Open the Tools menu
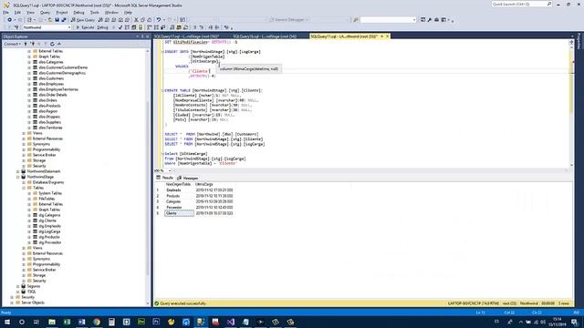584x328 pixels. point(95,12)
